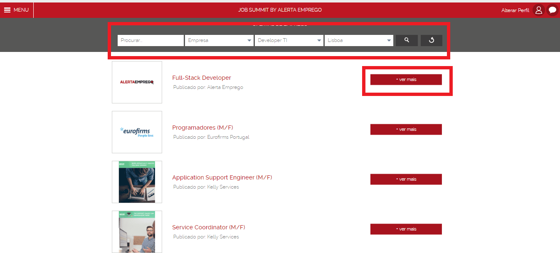Click ver mais for Full-Stack Developer
The height and width of the screenshot is (253, 560).
tap(406, 79)
